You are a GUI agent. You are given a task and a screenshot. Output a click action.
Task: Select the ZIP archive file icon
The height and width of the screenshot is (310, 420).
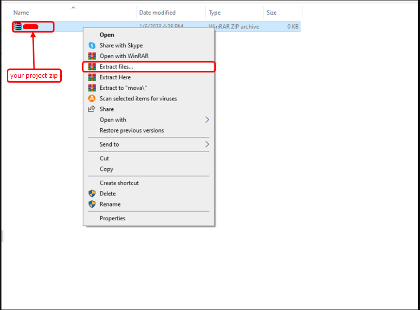(17, 27)
